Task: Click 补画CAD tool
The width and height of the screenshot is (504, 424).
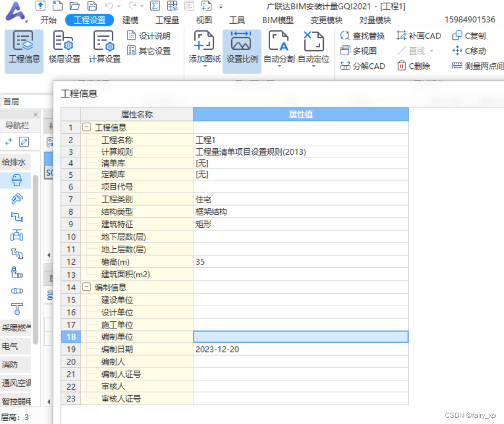Action: tap(419, 36)
